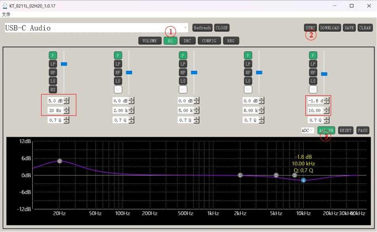Image resolution: width=377 pixels, height=232 pixels.
Task: Select EQ node 0 on the graph
Action: [60, 161]
